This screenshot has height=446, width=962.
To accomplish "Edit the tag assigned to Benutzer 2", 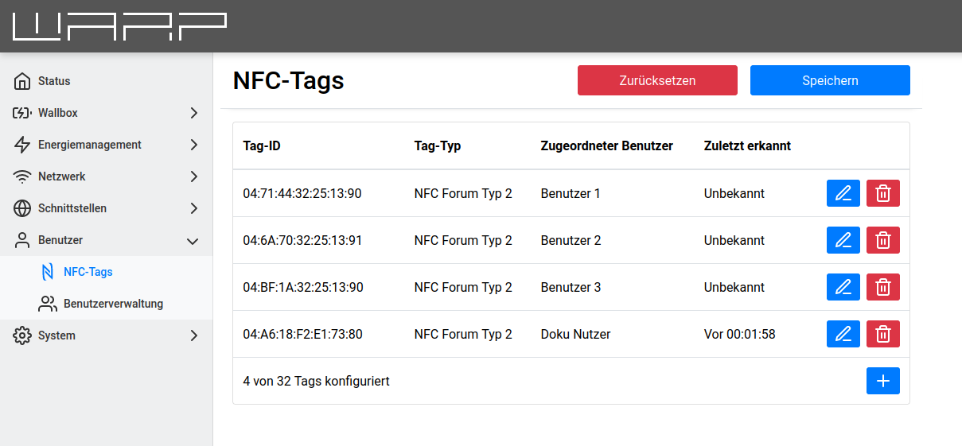I will [x=843, y=240].
